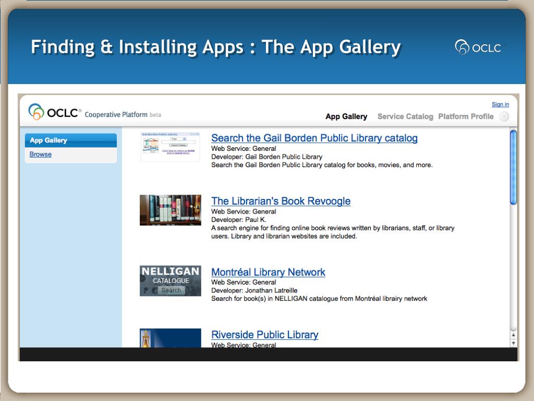
Task: Open the Browse link in the sidebar
Action: (x=41, y=155)
